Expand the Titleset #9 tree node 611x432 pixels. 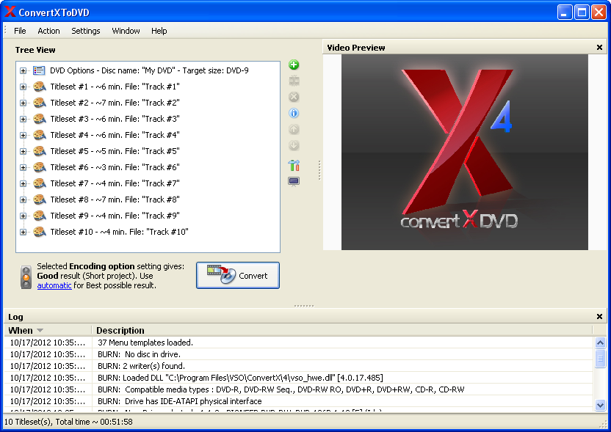coord(23,216)
